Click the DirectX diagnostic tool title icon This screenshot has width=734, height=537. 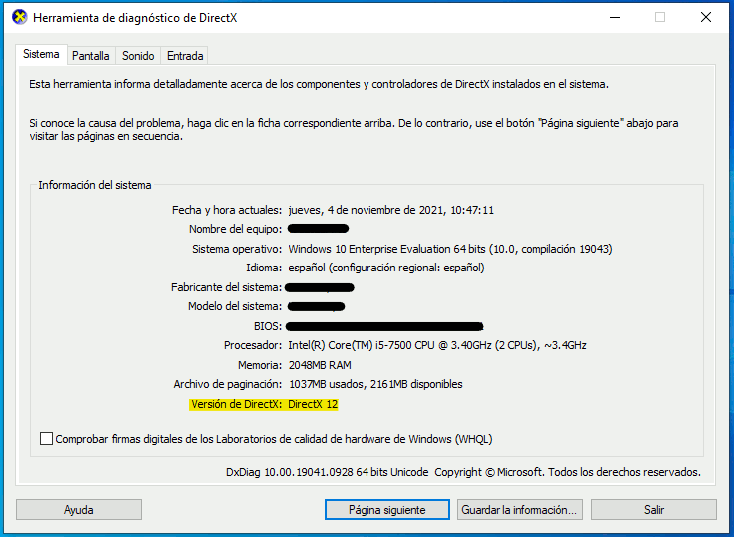pyautogui.click(x=19, y=17)
